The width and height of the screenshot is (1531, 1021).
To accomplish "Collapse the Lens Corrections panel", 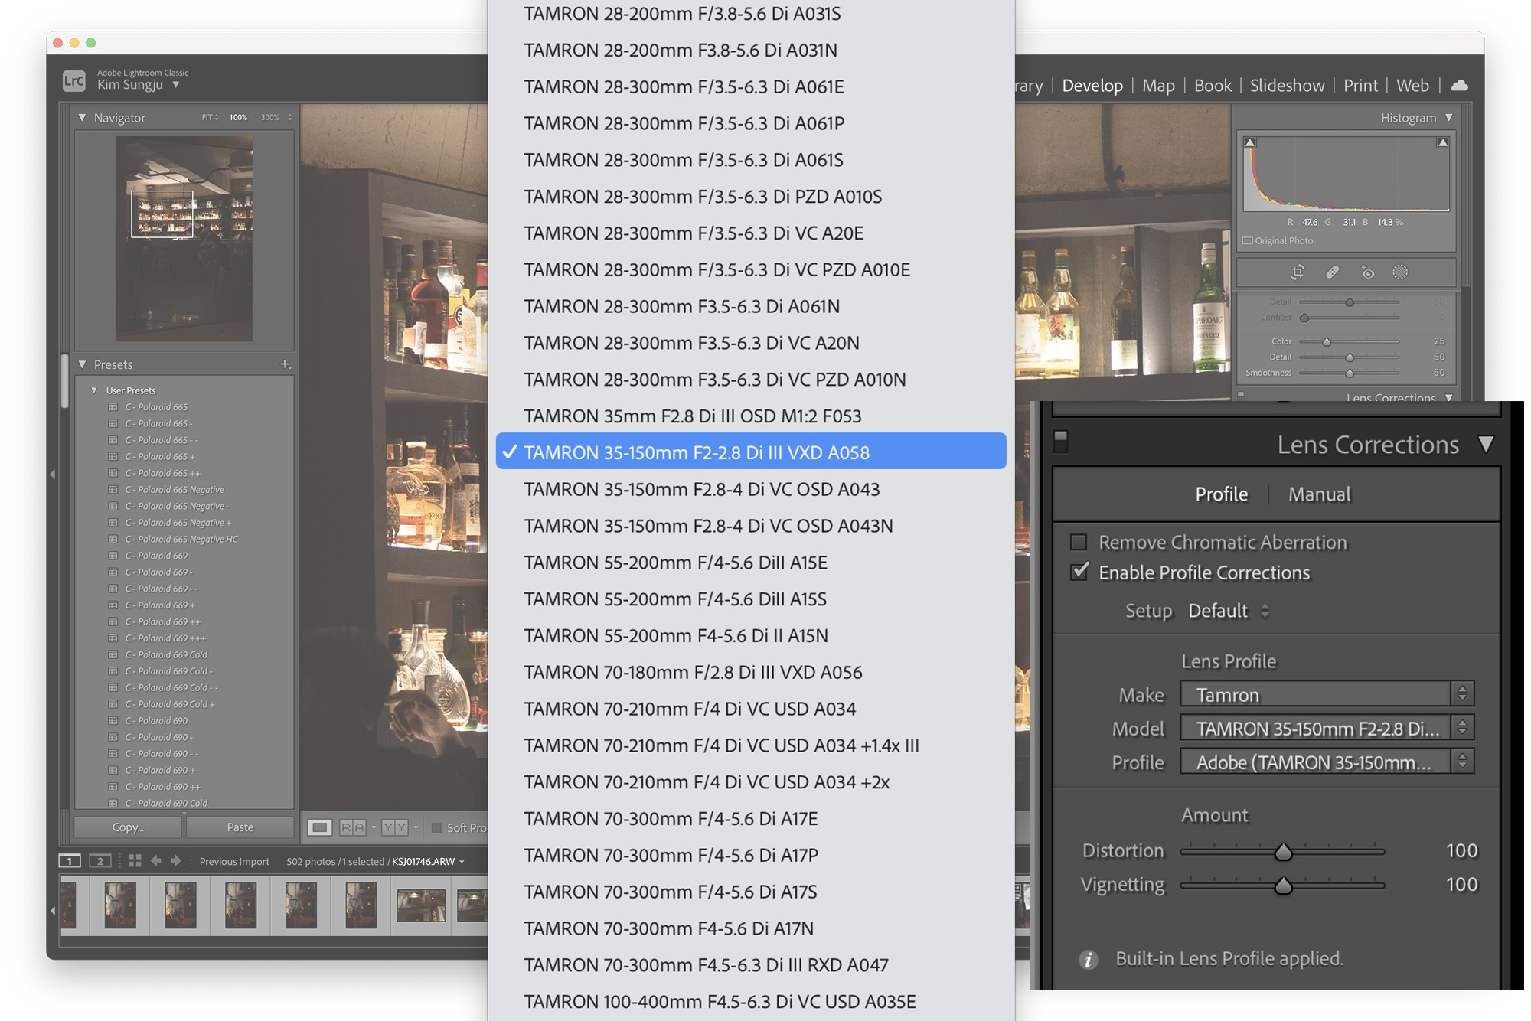I will point(1486,445).
